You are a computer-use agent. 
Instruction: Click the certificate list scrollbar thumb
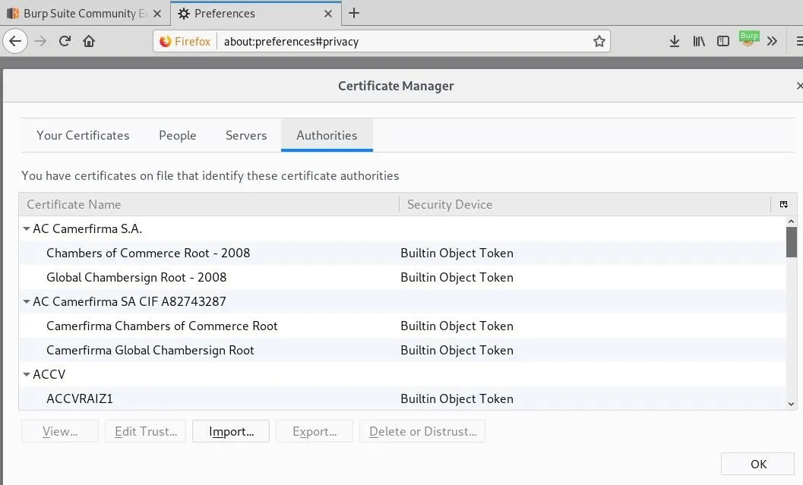(791, 242)
